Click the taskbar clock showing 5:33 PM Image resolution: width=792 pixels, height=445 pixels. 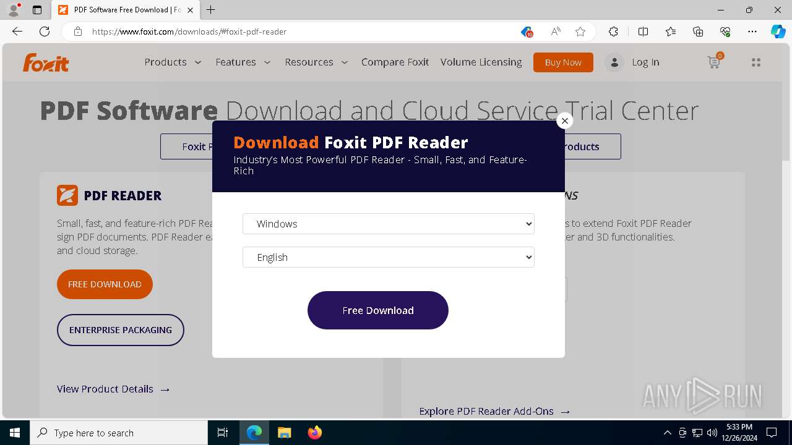pos(739,433)
